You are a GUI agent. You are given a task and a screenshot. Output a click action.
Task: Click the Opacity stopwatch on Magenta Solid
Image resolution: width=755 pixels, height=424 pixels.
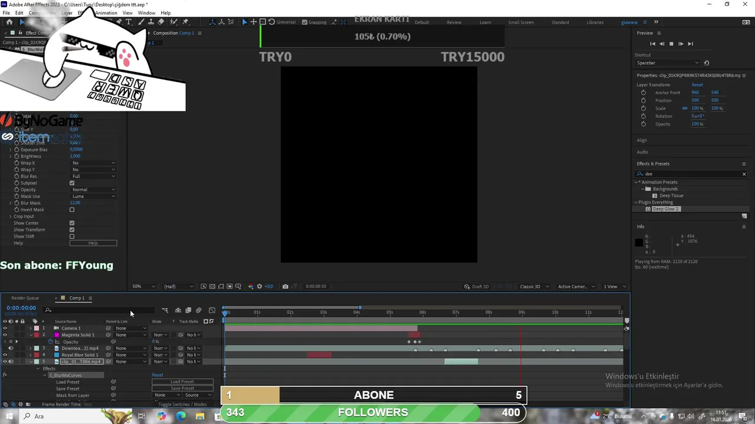click(51, 342)
